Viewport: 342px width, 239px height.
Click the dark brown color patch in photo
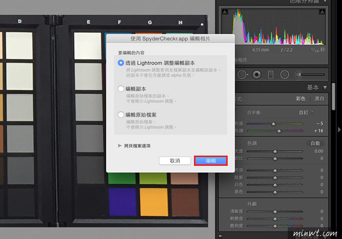pyautogui.click(x=185, y=202)
